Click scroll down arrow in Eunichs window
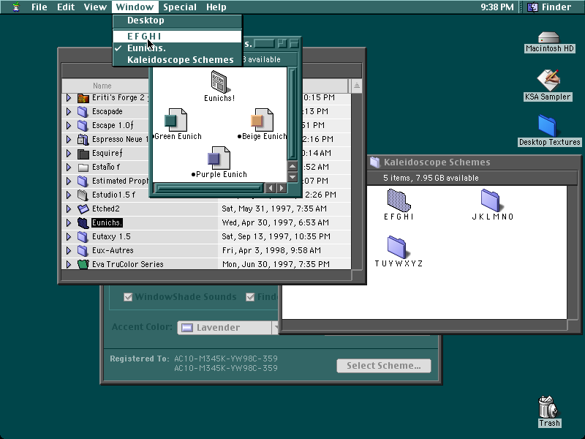Screen dimensions: 585x439 [x=292, y=177]
